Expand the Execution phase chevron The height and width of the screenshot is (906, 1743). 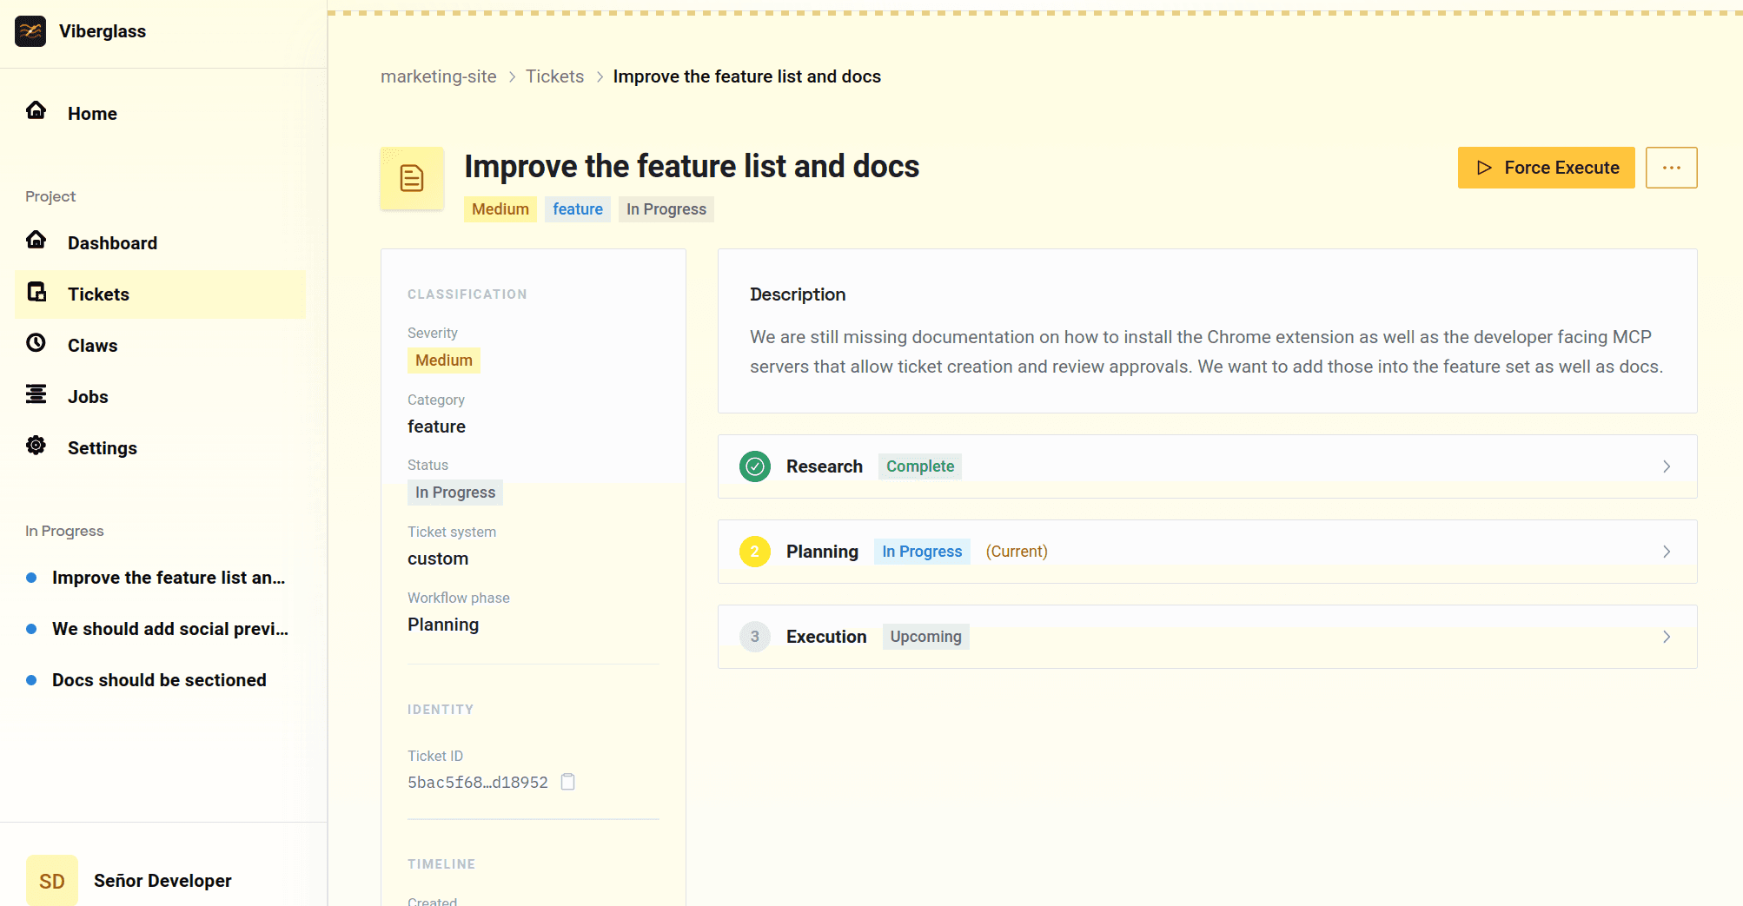click(x=1667, y=637)
